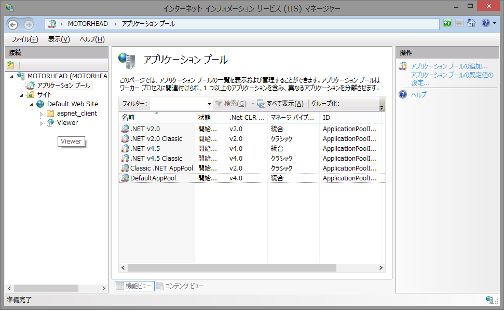Click the アプリケーション プール tree node icon

[31, 86]
